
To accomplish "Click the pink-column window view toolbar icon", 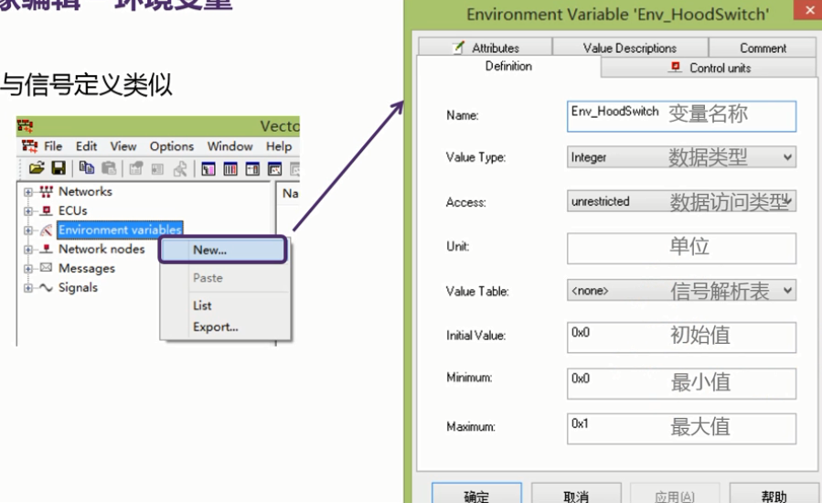I will tap(208, 169).
